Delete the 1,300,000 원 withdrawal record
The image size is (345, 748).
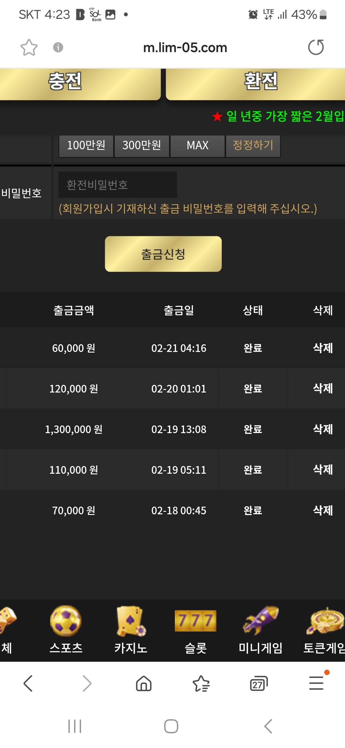pyautogui.click(x=323, y=429)
